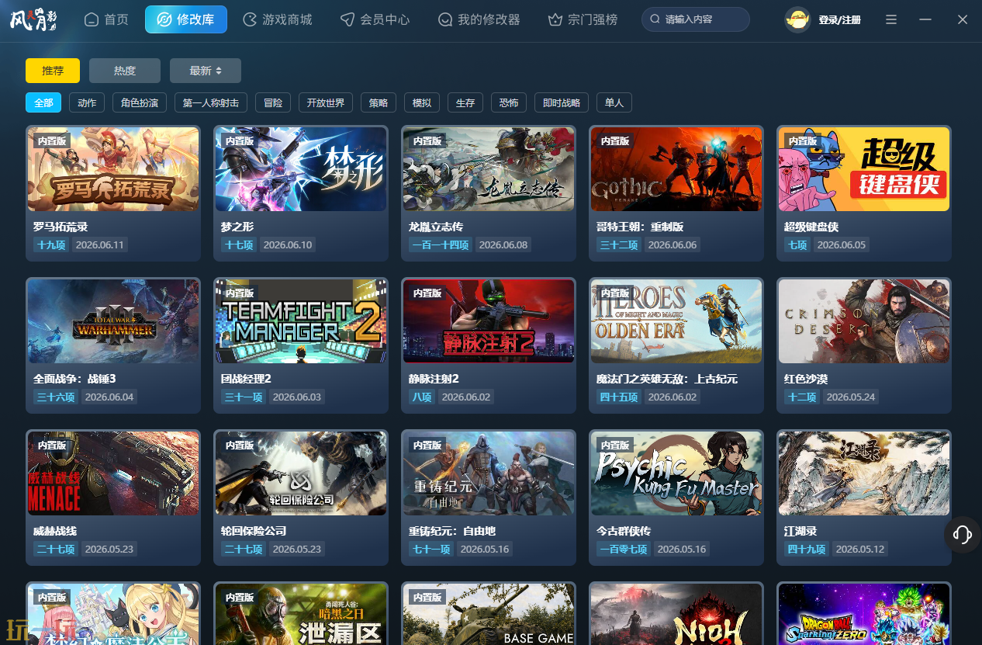Viewport: 982px width, 645px height.
Task: Open Menace 威赫战线 thumbnail
Action: [x=113, y=473]
